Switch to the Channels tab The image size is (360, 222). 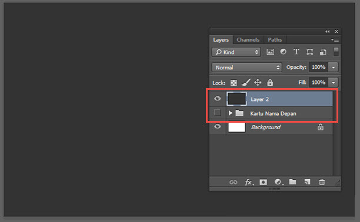point(248,40)
